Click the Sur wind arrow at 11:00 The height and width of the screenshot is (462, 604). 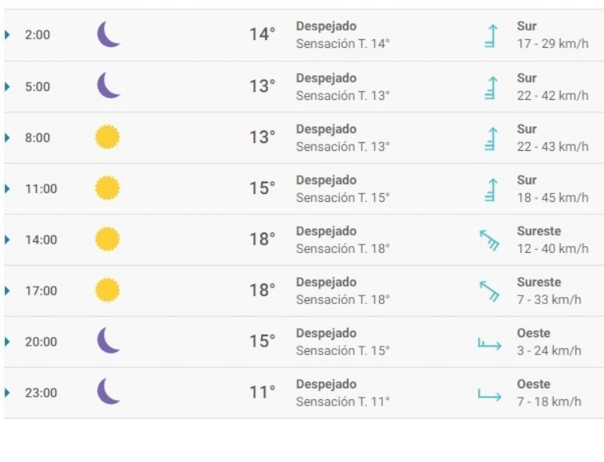click(492, 189)
